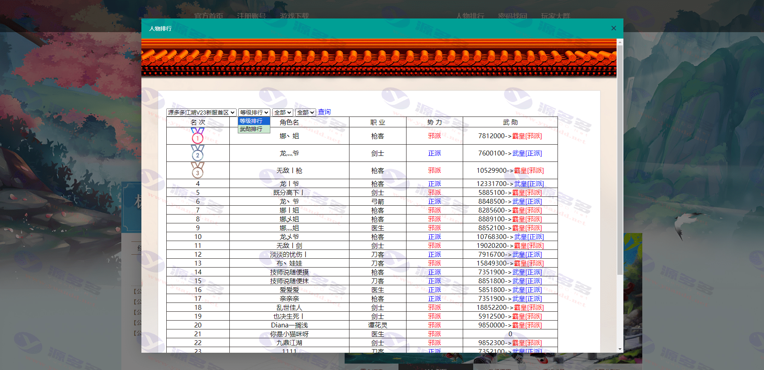Click 正派 faction in rank 2 row
The height and width of the screenshot is (370, 764).
coord(434,153)
